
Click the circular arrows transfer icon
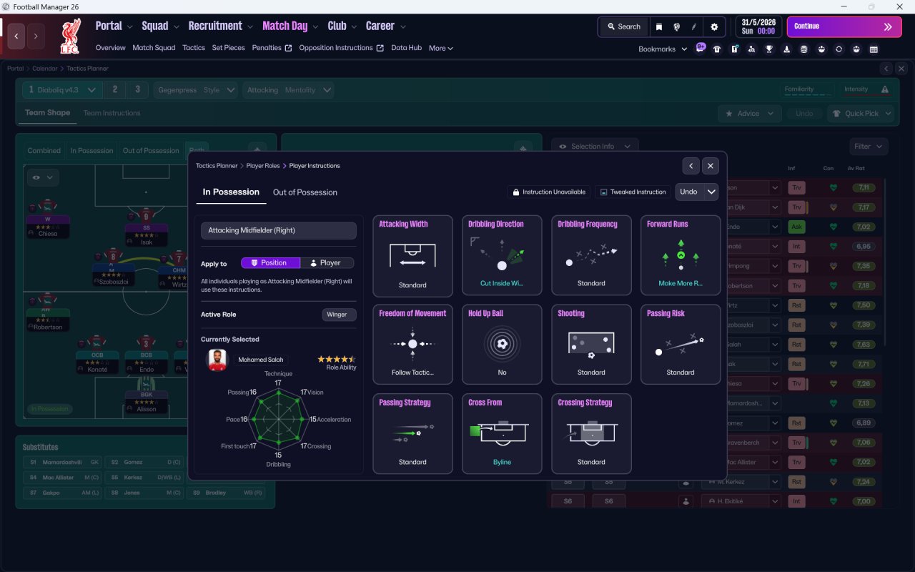click(x=839, y=49)
